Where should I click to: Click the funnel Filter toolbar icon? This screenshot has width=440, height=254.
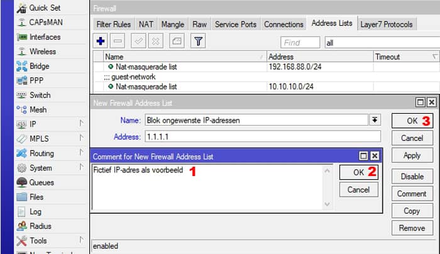[198, 41]
